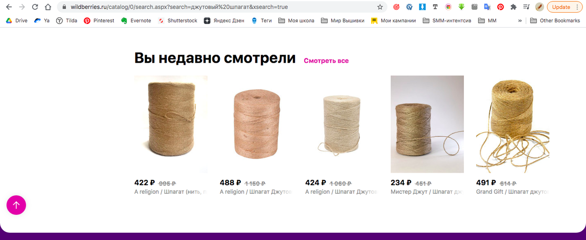Click the Смотреть все link

326,61
